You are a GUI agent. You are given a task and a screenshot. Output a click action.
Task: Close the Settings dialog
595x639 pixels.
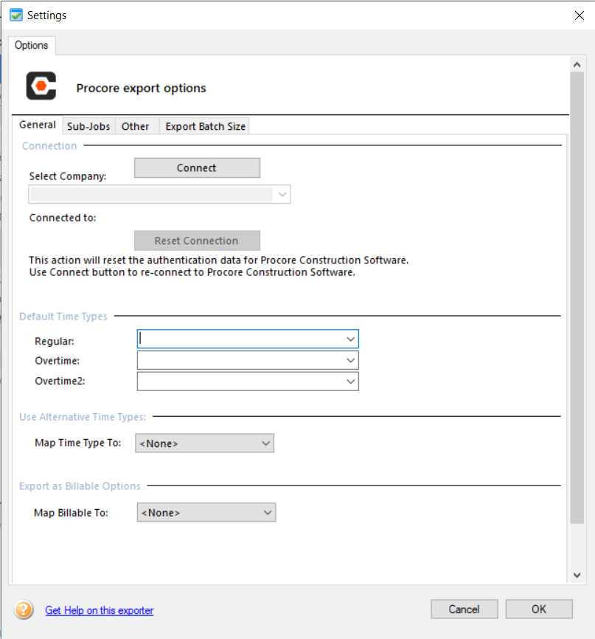tap(579, 15)
